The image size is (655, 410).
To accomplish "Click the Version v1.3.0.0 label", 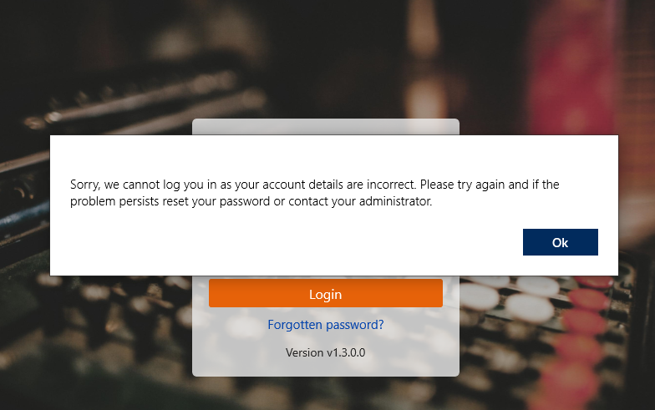I will pyautogui.click(x=326, y=352).
